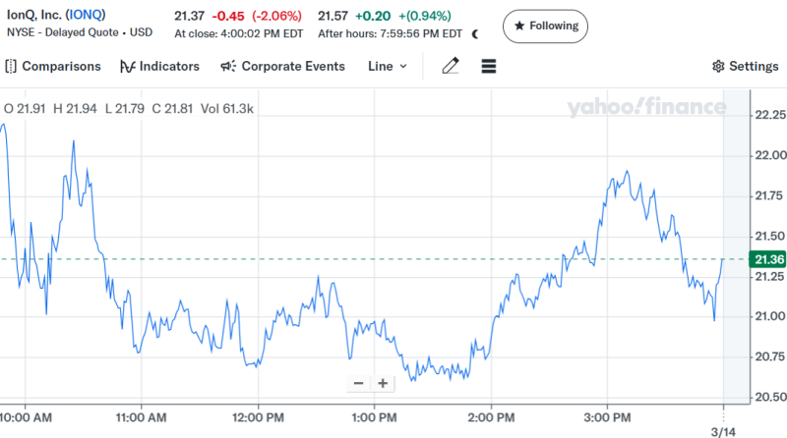Click the H 21.94 high value
This screenshot has width=787, height=438.
point(75,109)
